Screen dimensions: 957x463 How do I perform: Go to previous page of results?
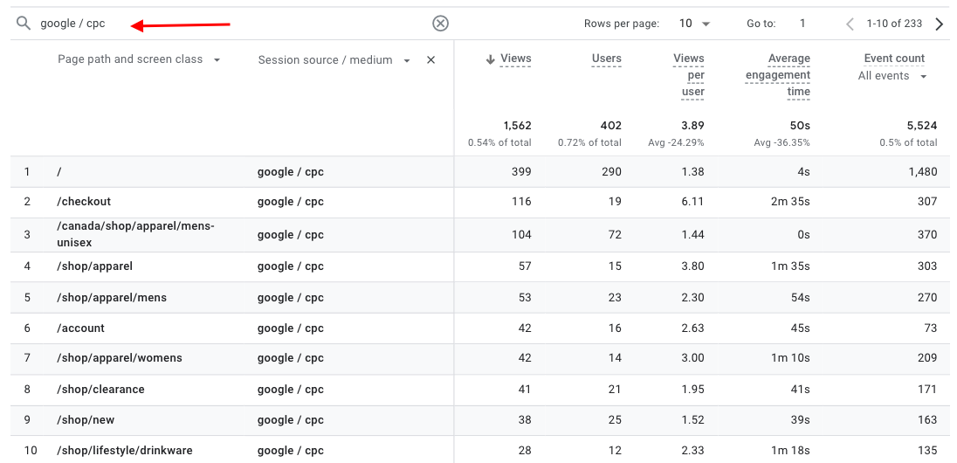tap(850, 24)
